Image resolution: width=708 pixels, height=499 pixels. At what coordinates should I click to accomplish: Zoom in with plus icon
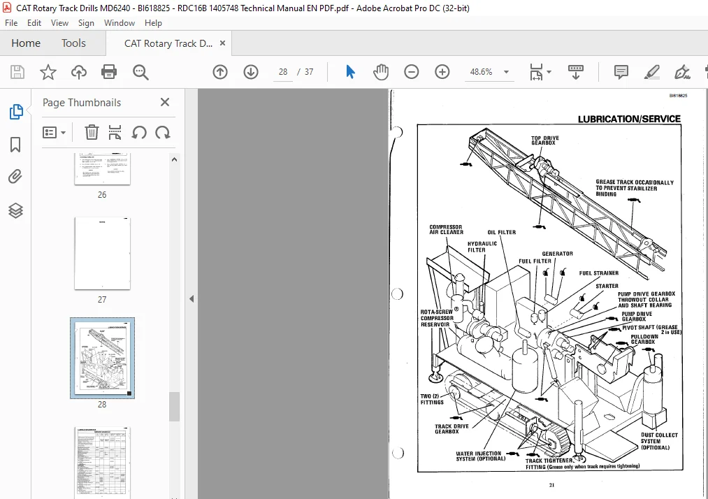442,72
